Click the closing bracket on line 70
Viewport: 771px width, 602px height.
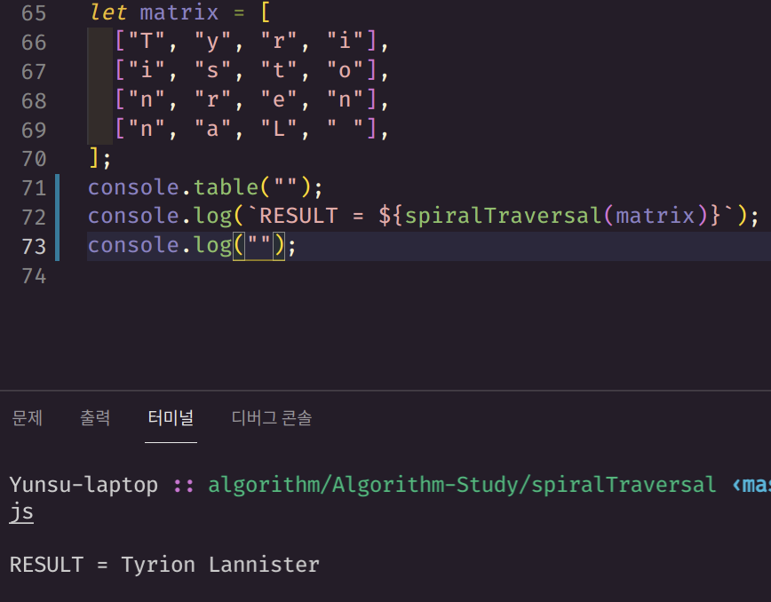91,157
